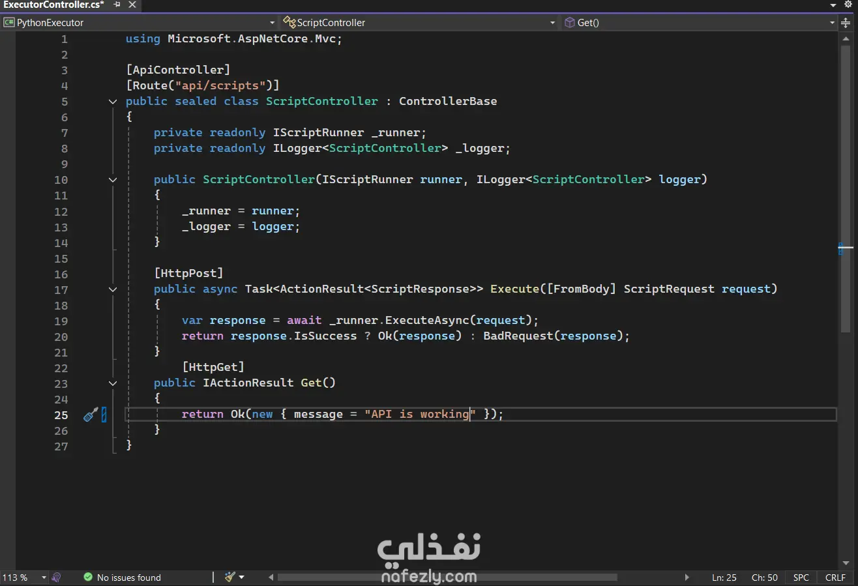Click the "API is working" string
The image size is (858, 586).
pyautogui.click(x=421, y=414)
